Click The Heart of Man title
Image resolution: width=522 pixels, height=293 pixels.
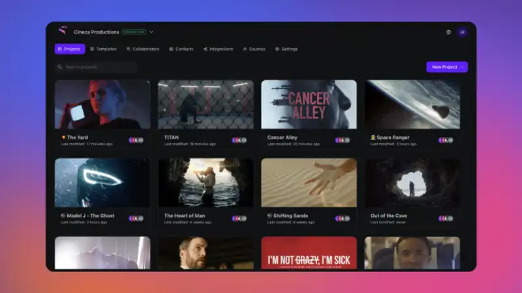coord(185,216)
